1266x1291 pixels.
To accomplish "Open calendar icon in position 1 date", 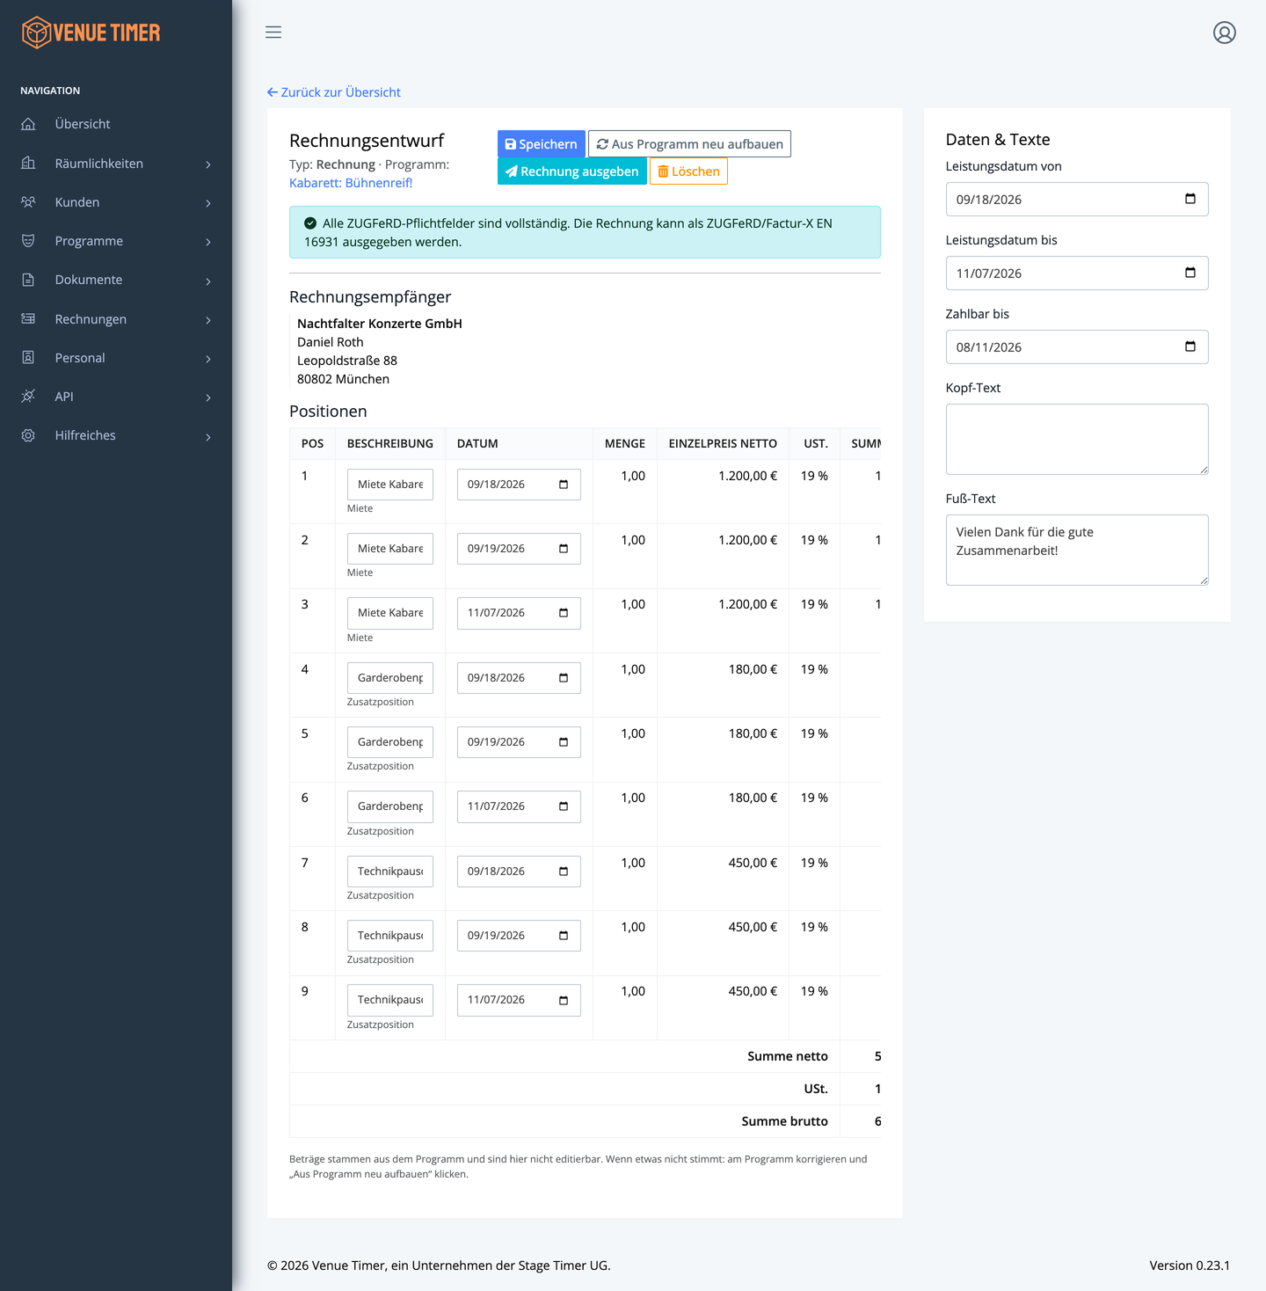I will tap(564, 485).
